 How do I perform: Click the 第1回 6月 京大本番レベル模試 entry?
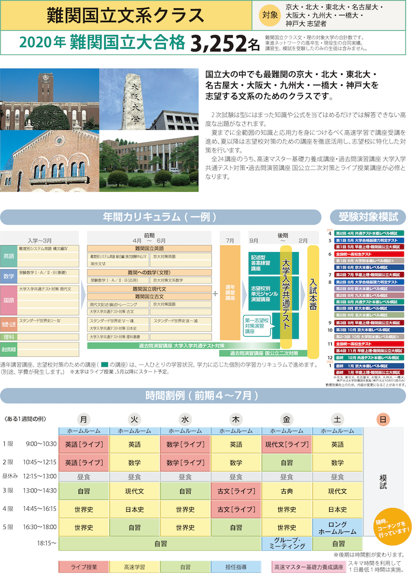pos(369,267)
